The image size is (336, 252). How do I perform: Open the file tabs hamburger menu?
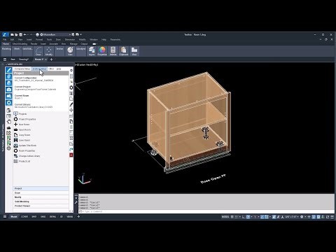click(5, 59)
